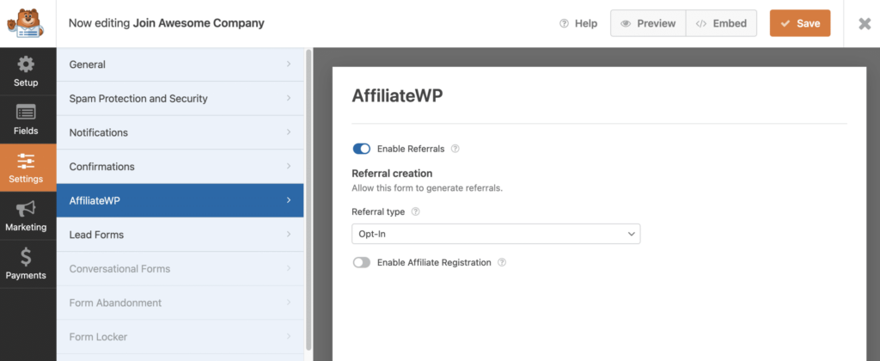Expand the General settings section
The width and height of the screenshot is (880, 361).
click(180, 64)
